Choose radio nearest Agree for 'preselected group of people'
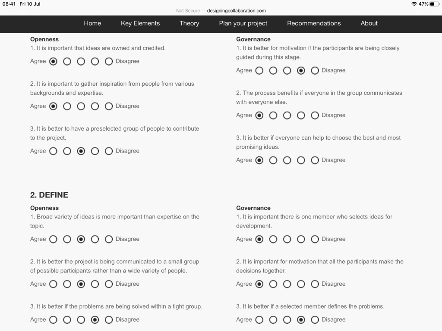Image resolution: width=442 pixels, height=331 pixels. pos(53,151)
